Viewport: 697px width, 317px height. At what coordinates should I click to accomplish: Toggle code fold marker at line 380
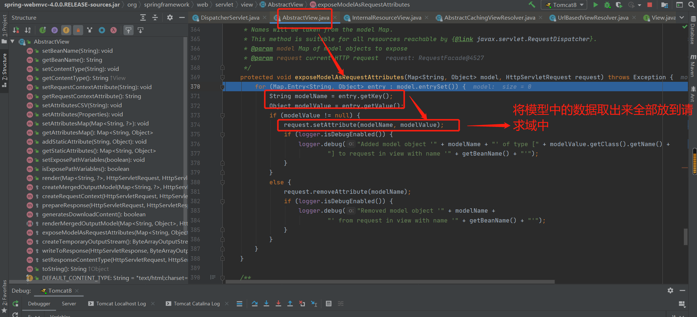coord(222,182)
